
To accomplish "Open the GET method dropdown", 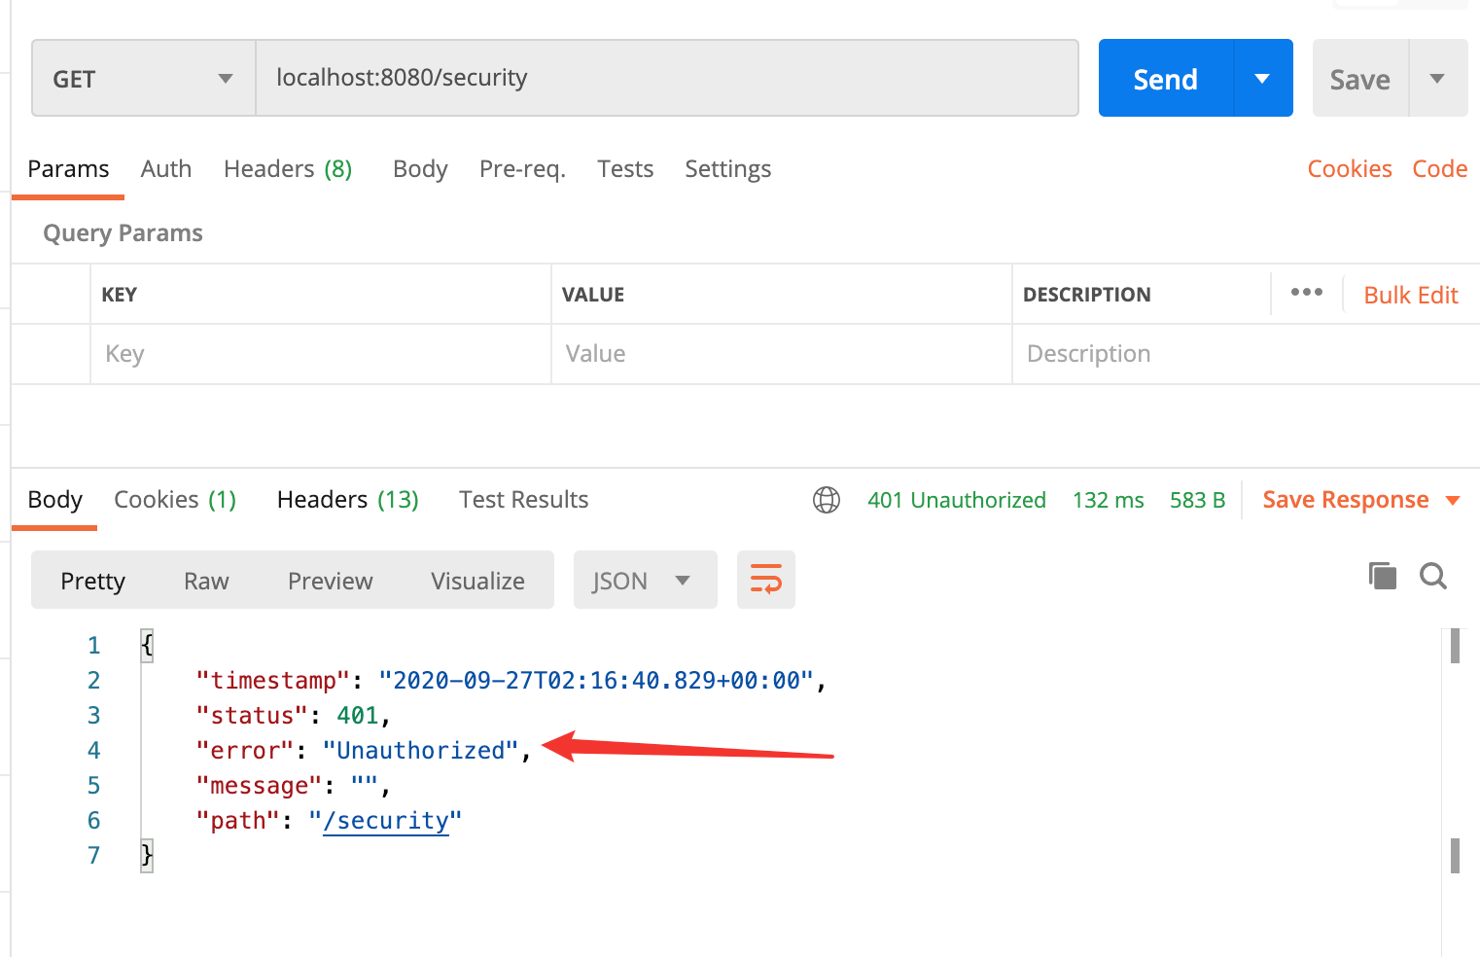I will (144, 79).
